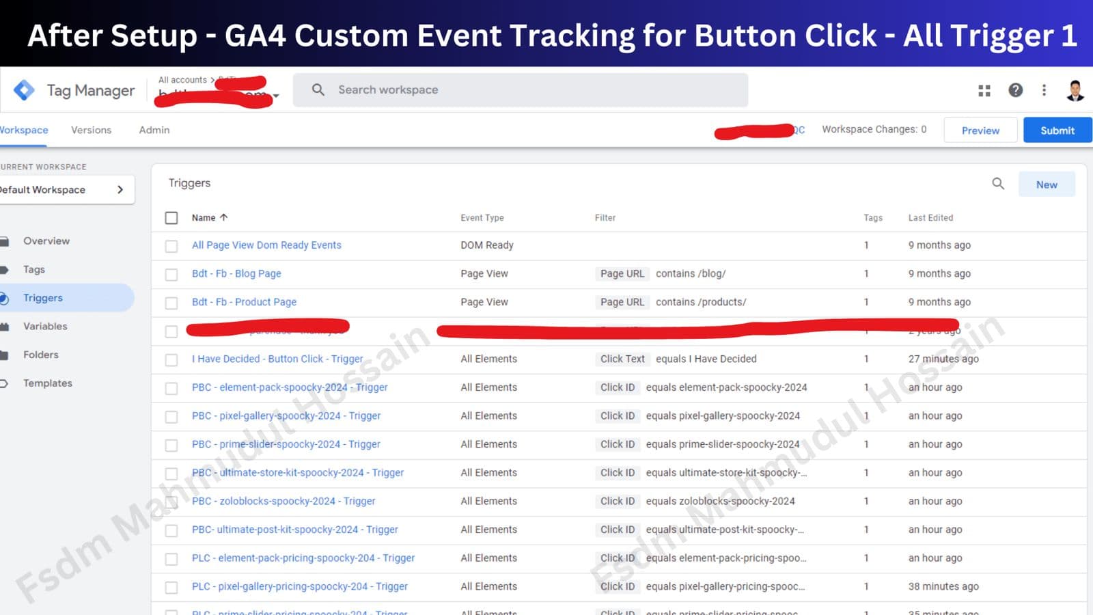
Task: Click the Last Edited column header
Action: (930, 217)
